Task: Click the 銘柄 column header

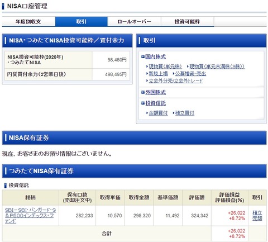Action: (30, 197)
